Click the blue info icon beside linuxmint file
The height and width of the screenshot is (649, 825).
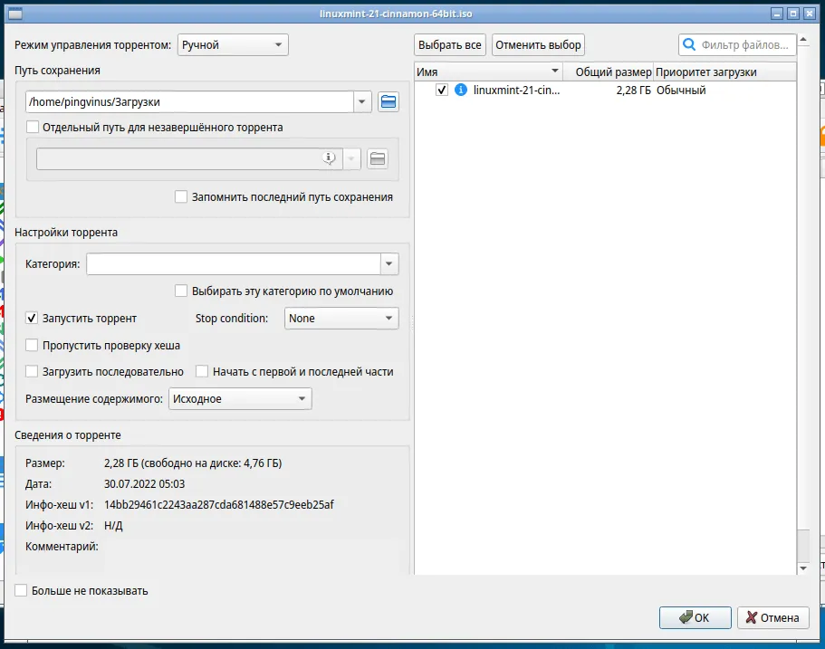click(x=460, y=90)
